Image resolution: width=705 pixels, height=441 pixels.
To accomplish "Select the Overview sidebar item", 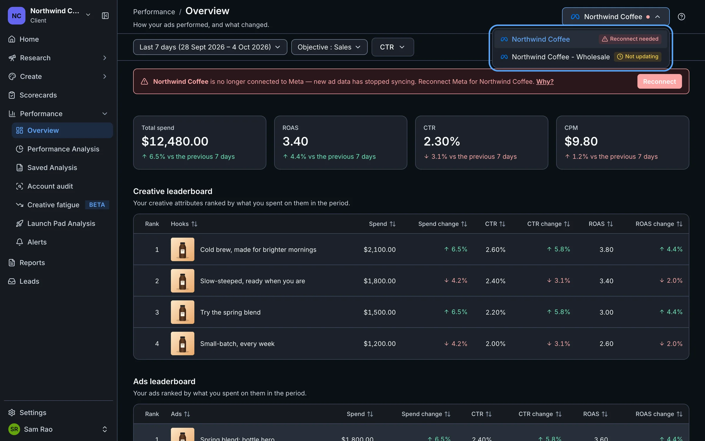I will (62, 130).
